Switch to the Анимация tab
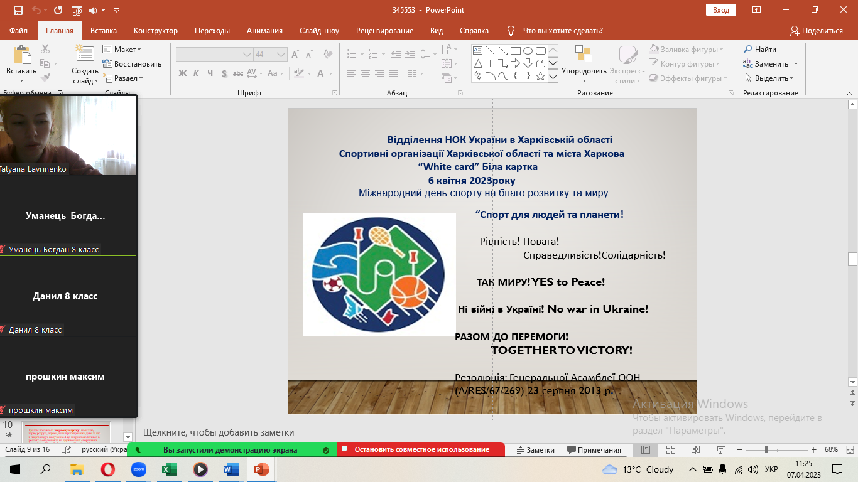This screenshot has width=858, height=482. [x=264, y=31]
